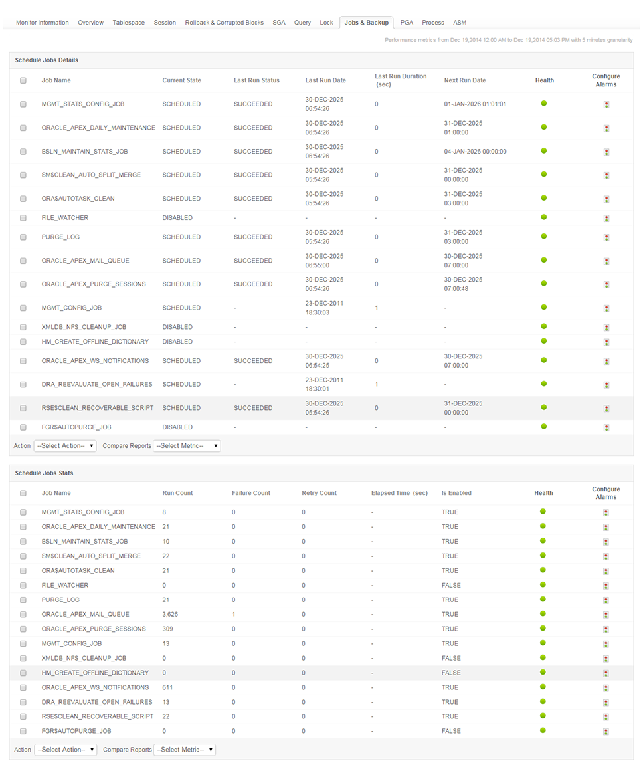Click health indicator for BSLN_MAINTAIN_STATS_JOB in Stats table
This screenshot has height=765, width=643.
point(544,541)
